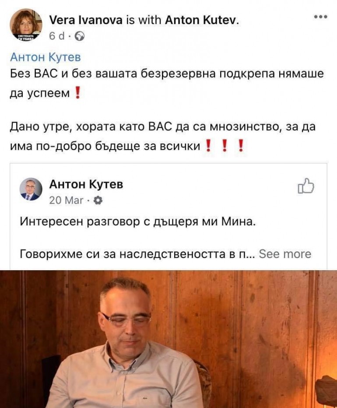Click the truncated line Говорихме си за
The image size is (337, 408).
pos(139,254)
